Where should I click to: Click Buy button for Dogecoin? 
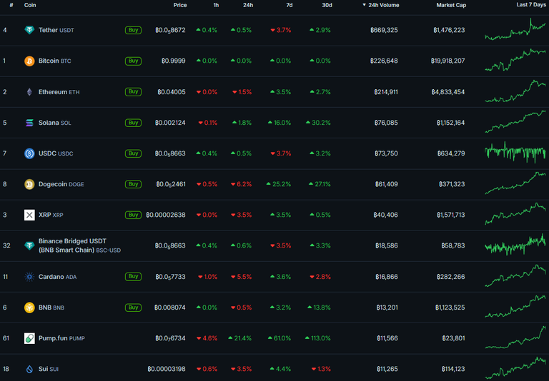[133, 184]
